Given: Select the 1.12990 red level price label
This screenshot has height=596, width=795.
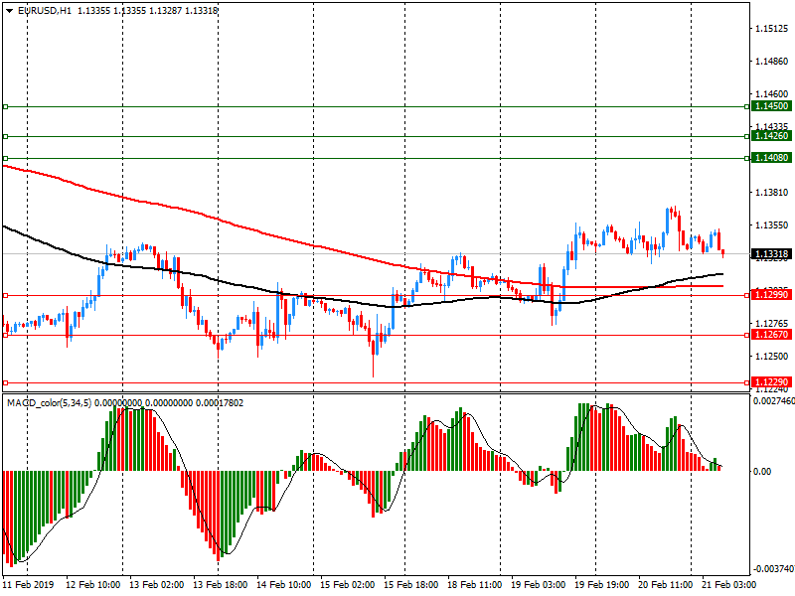Looking at the screenshot, I should click(771, 294).
